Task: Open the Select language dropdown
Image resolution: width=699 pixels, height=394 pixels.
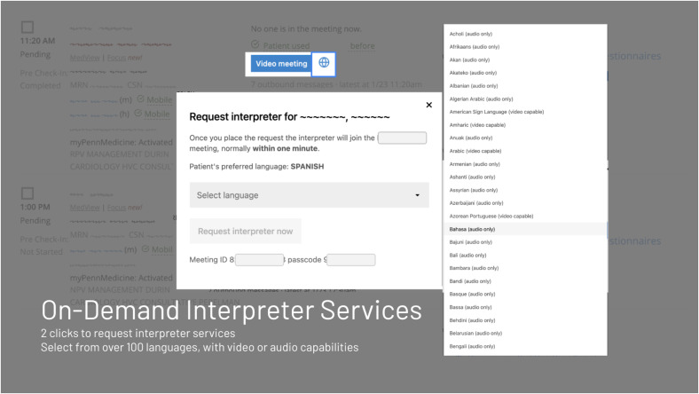Action: (x=309, y=195)
